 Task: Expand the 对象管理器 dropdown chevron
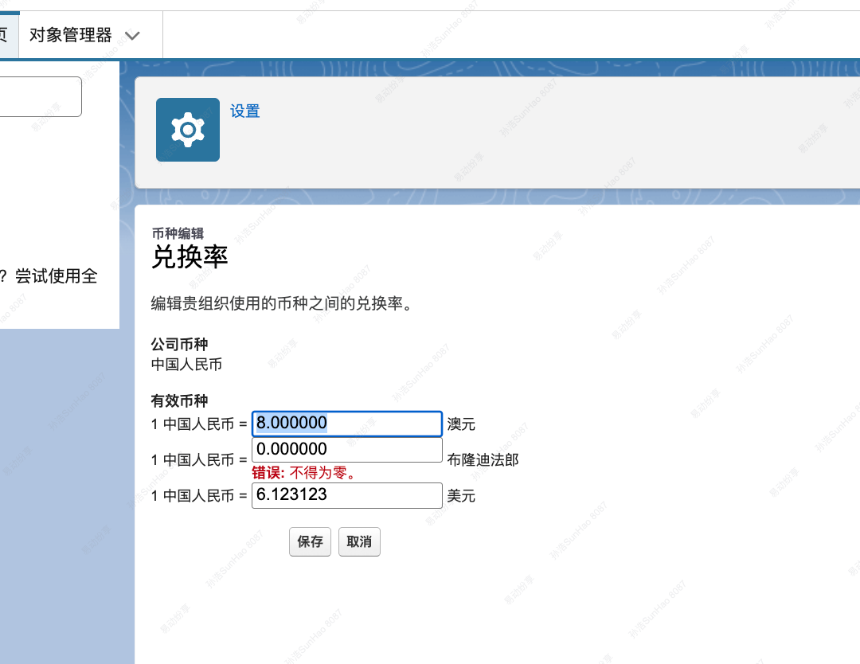pyautogui.click(x=132, y=36)
